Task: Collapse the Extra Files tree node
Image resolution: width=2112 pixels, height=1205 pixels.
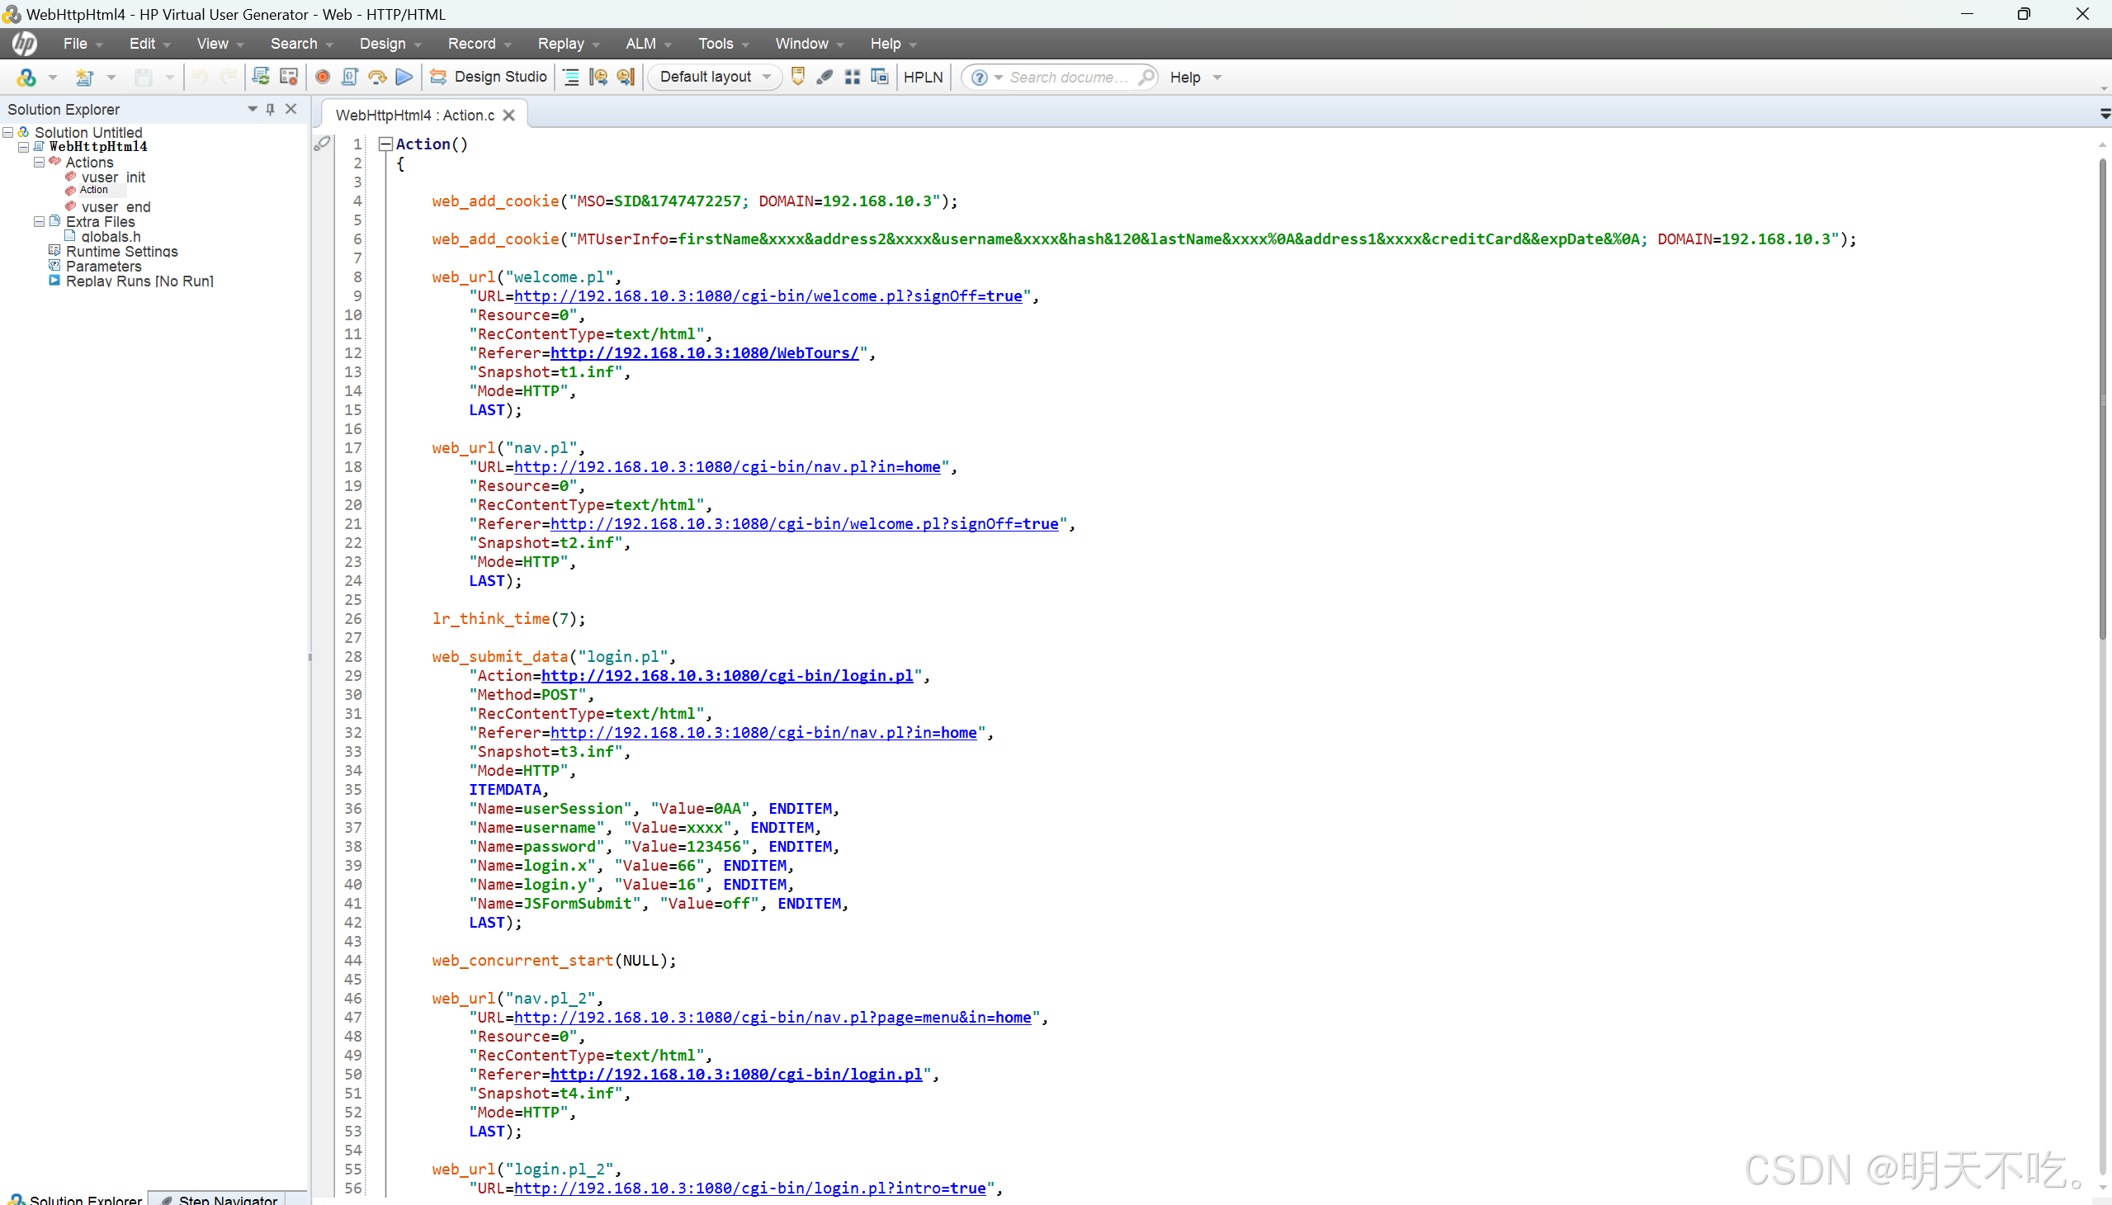Action: coord(39,222)
